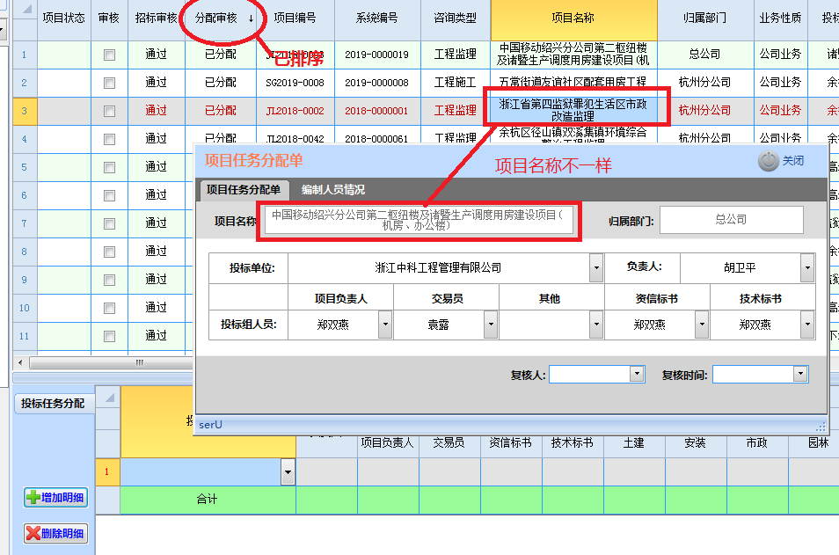Open the 复核时间 dropdown
This screenshot has width=839, height=555.
click(x=800, y=374)
